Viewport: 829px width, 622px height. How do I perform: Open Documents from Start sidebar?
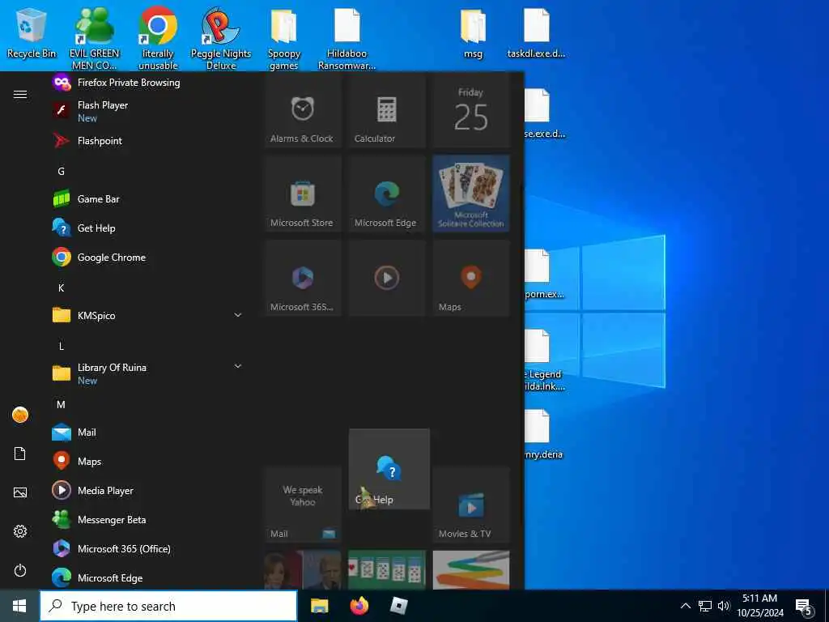pyautogui.click(x=20, y=454)
